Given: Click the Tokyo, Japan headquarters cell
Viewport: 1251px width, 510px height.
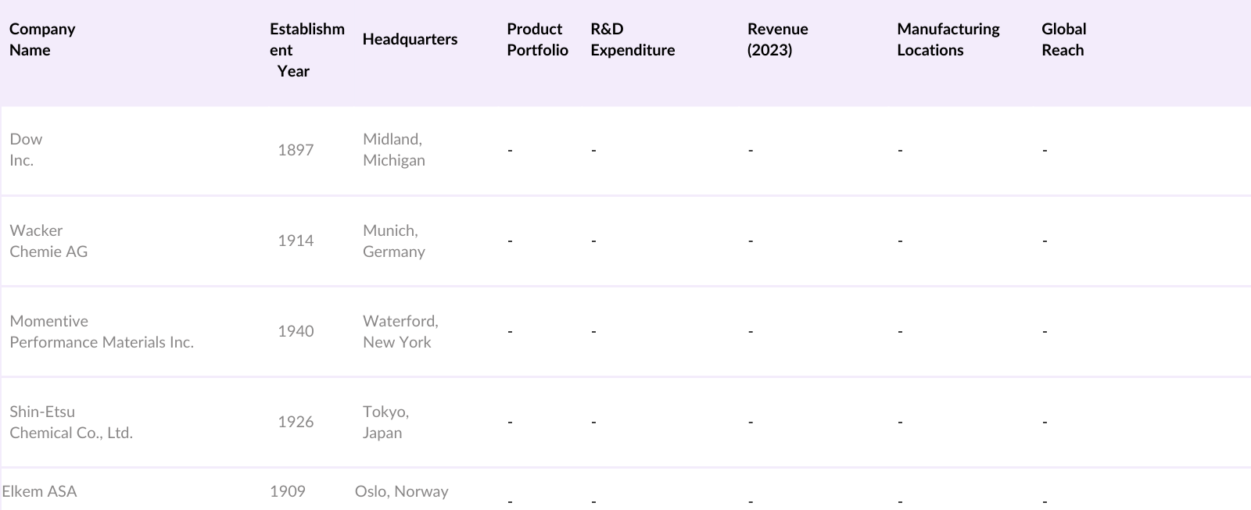Looking at the screenshot, I should coord(385,422).
